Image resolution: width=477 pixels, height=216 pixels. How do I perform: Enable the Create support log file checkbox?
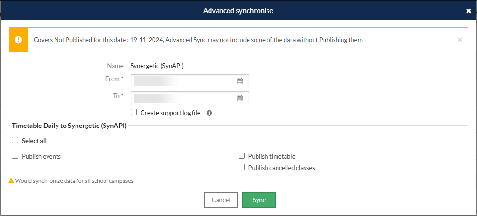[134, 112]
